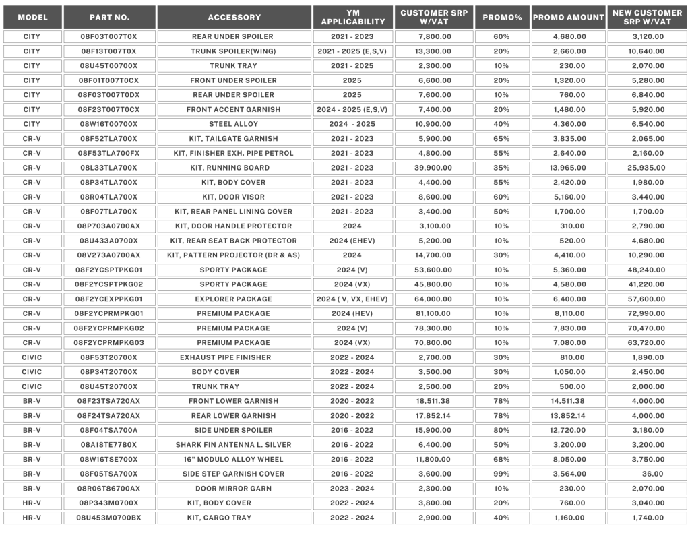Image resolution: width=690 pixels, height=552 pixels.
Task: Click the PART NO. column header
Action: [x=109, y=17]
